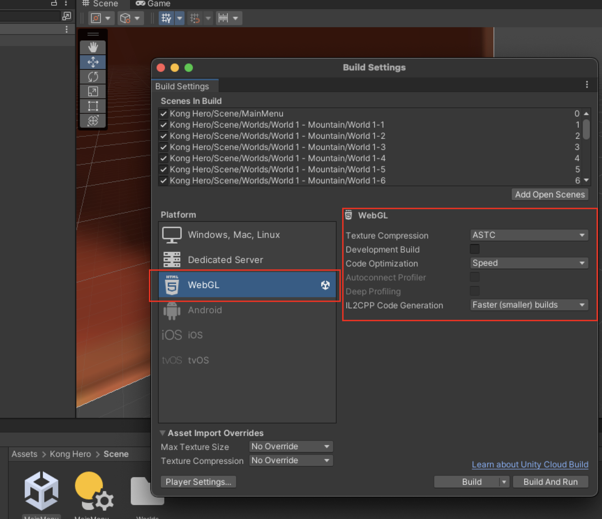This screenshot has height=519, width=602.
Task: Select the Rotate tool
Action: 93,77
